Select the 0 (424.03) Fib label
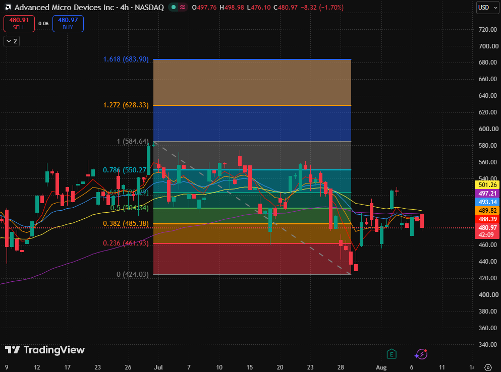Viewport: 501px width, 372px height. (133, 275)
